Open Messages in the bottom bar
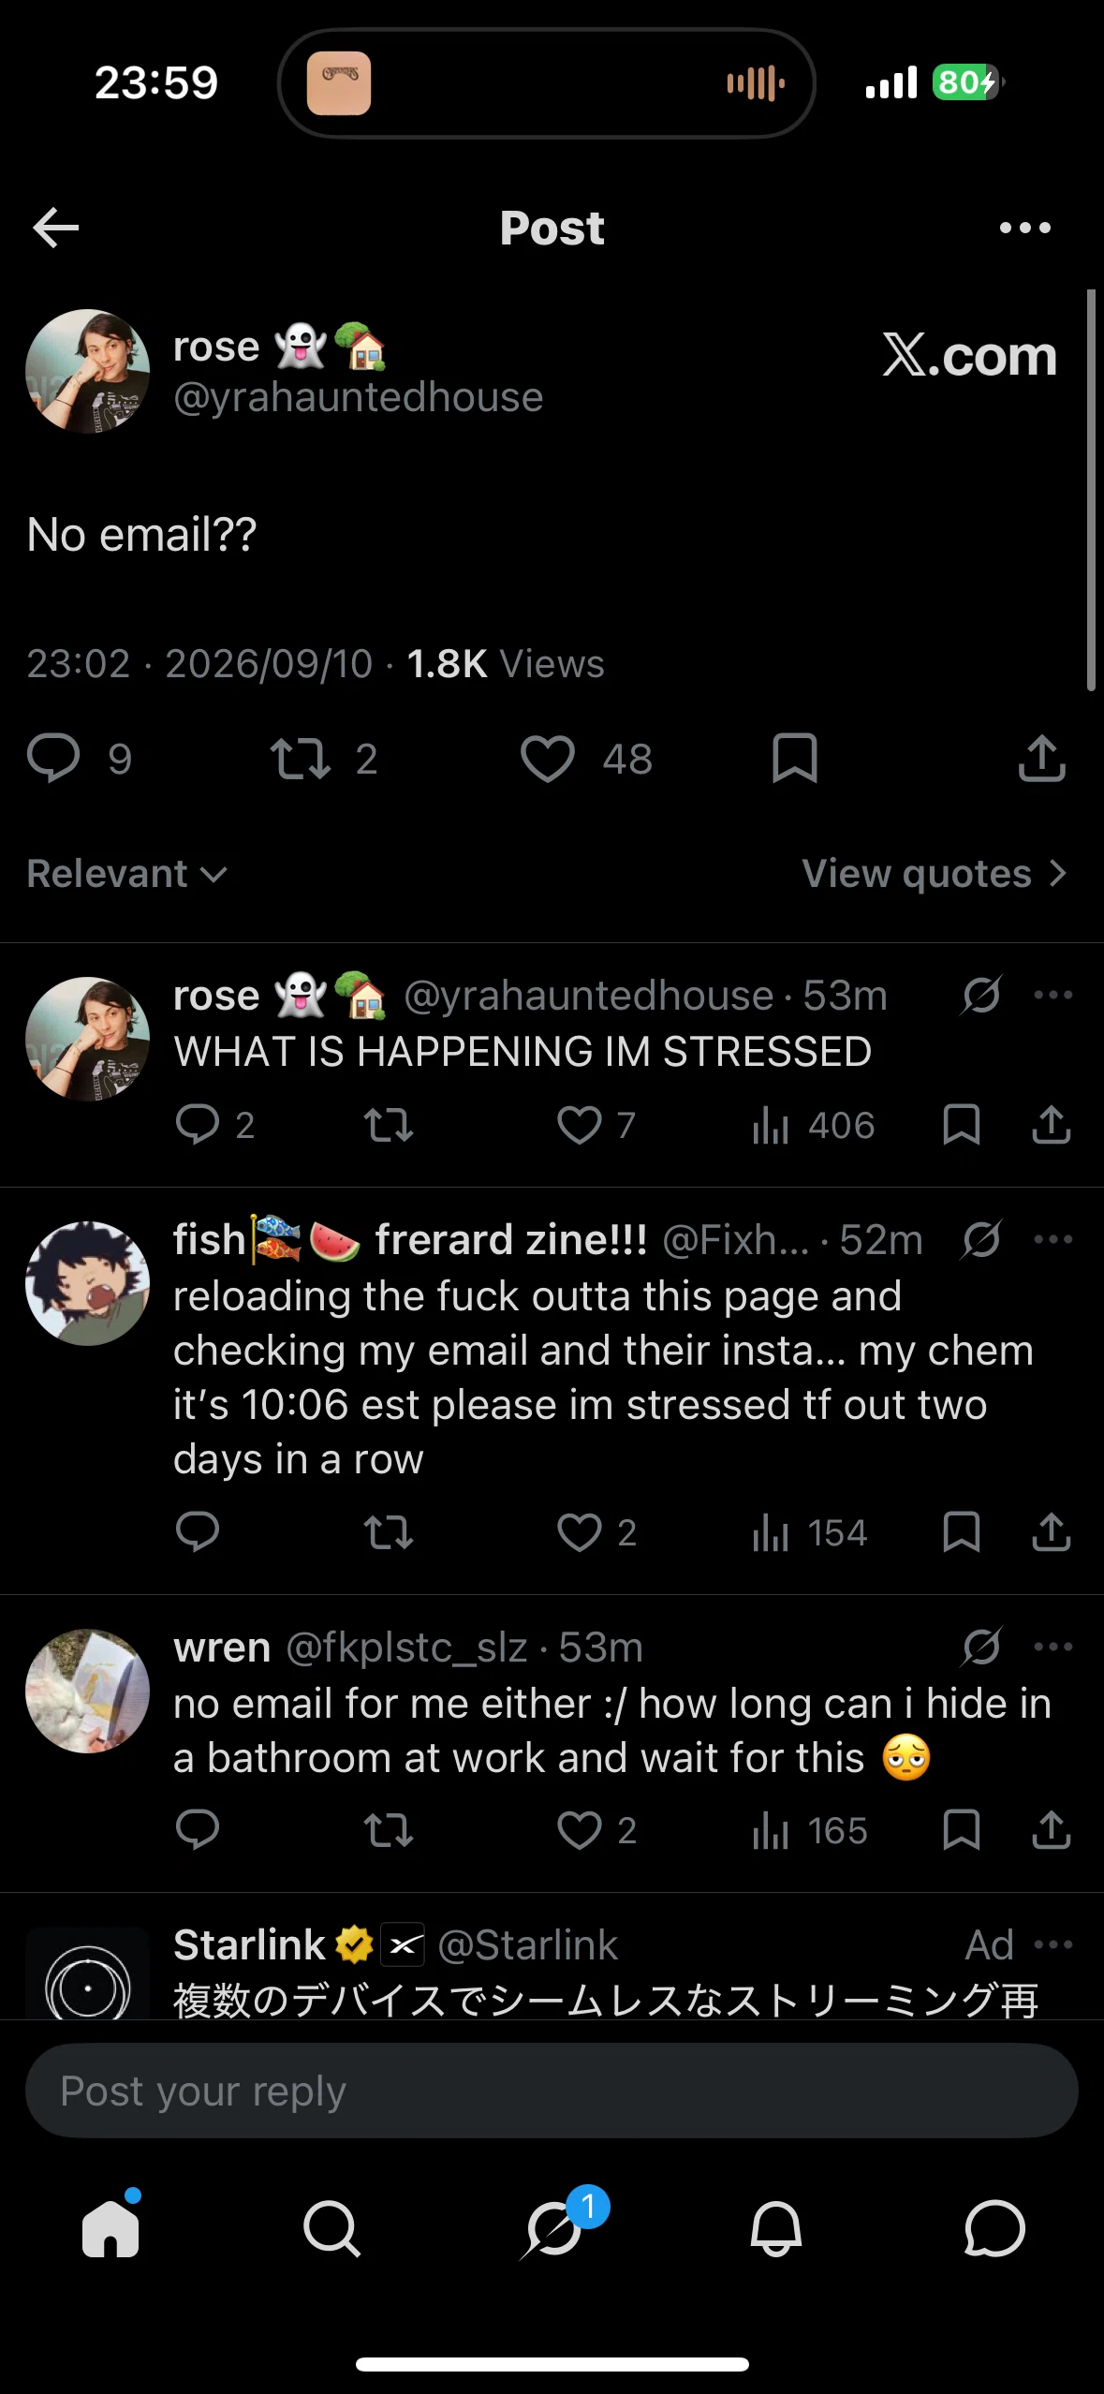 coord(994,2228)
